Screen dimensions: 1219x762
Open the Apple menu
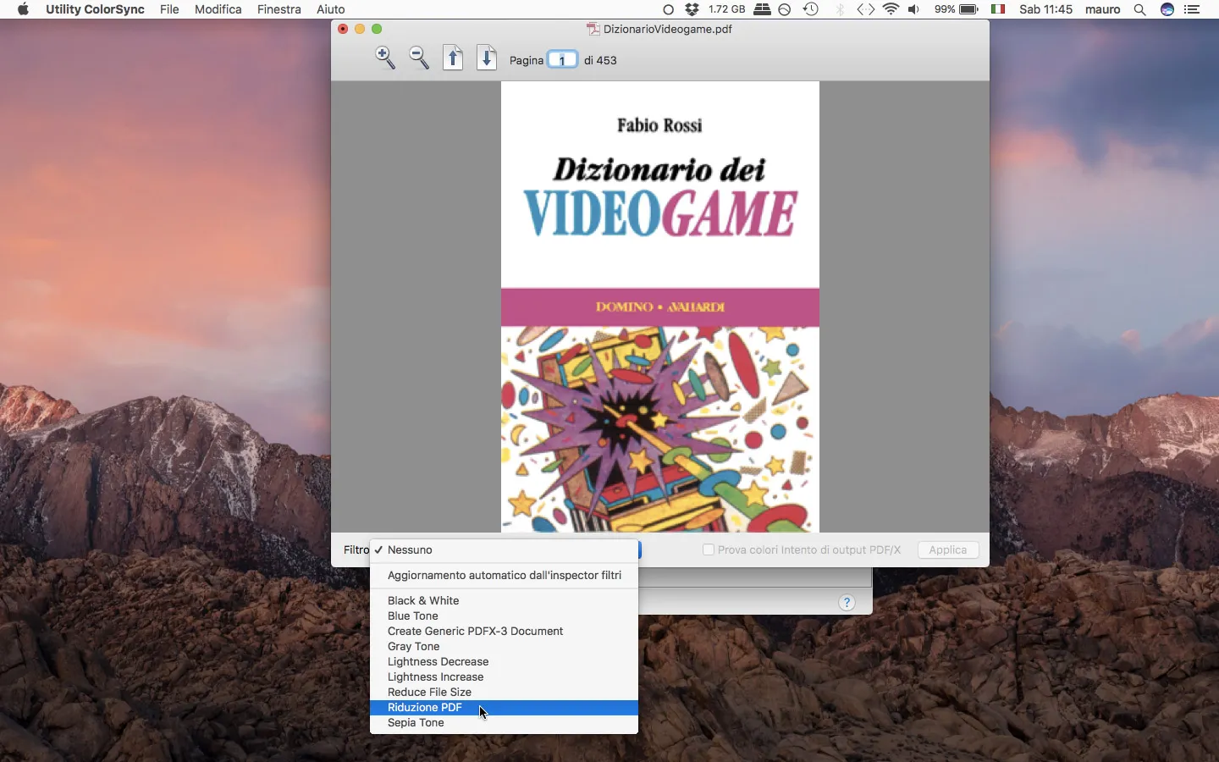(23, 9)
